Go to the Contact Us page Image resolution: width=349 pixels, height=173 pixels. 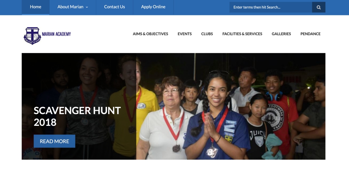click(x=114, y=7)
